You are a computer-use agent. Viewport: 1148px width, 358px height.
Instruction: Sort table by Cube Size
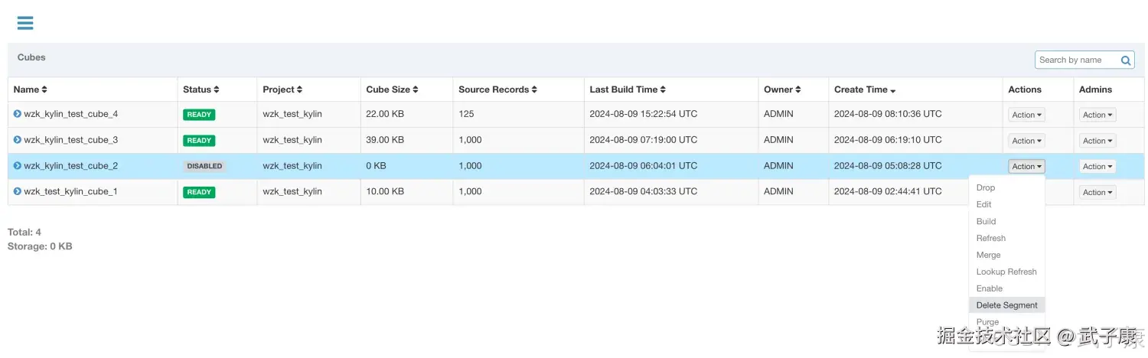[x=416, y=89]
